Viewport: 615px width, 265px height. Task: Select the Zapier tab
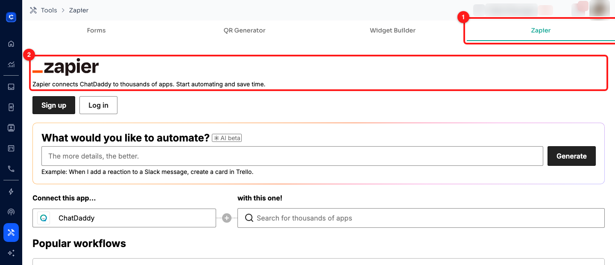tap(541, 30)
